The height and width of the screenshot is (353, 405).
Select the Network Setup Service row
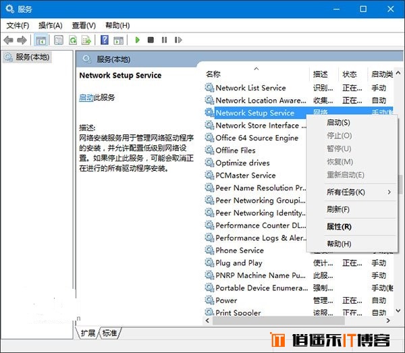[299, 113]
